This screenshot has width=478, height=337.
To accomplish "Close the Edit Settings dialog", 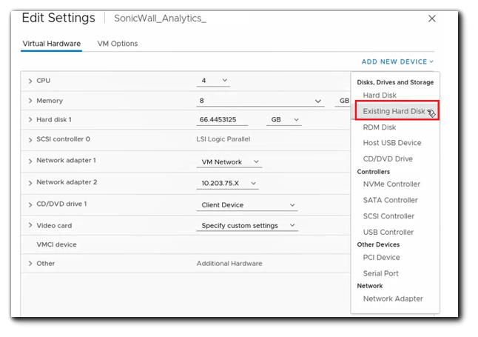I will [433, 19].
